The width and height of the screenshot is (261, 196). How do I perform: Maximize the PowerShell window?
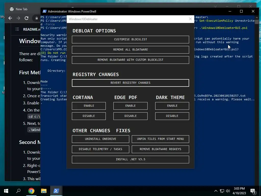click(x=241, y=11)
